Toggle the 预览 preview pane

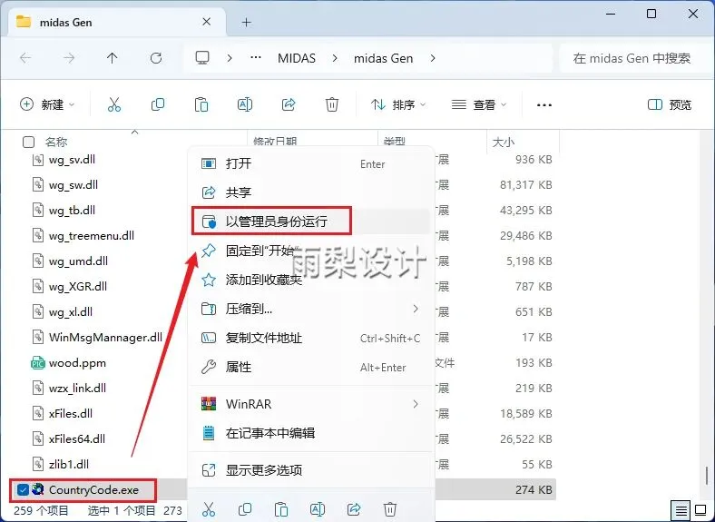[670, 105]
